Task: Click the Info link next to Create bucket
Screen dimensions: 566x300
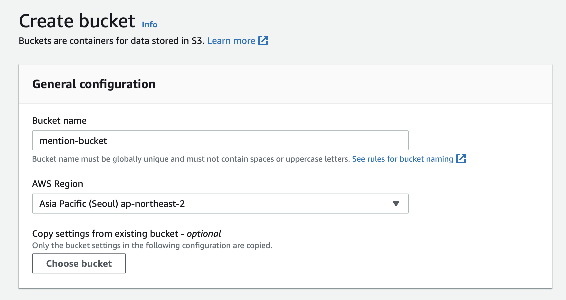Action: pos(149,25)
